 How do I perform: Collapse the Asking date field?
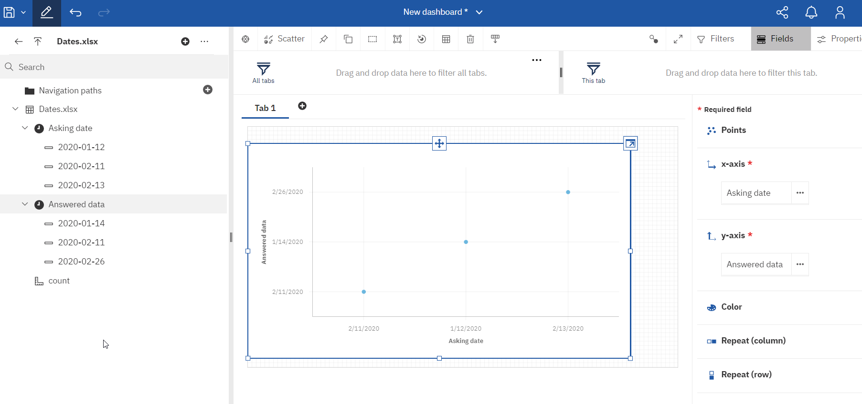(x=25, y=128)
